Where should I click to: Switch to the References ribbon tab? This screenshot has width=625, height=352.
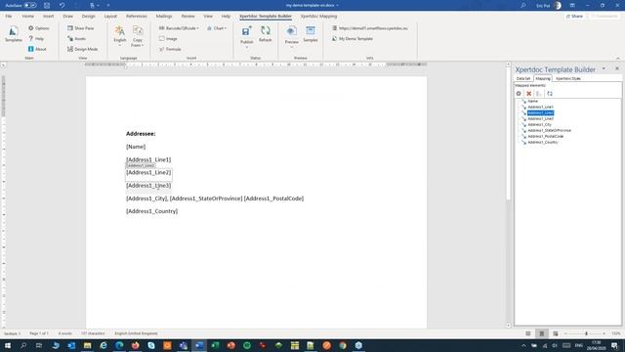click(x=137, y=17)
